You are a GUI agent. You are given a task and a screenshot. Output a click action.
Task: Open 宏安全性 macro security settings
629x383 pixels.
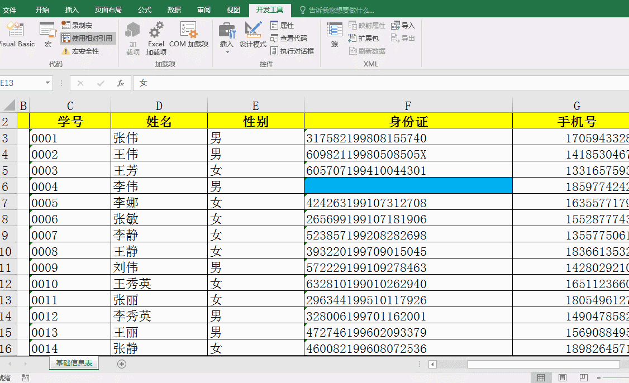tap(80, 51)
